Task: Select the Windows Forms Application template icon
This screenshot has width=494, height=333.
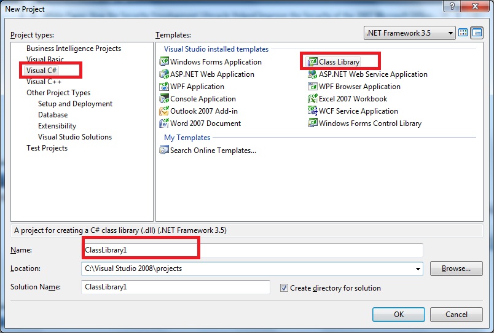Action: click(x=164, y=61)
